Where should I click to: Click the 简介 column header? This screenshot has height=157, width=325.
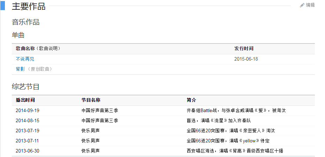tap(191, 100)
